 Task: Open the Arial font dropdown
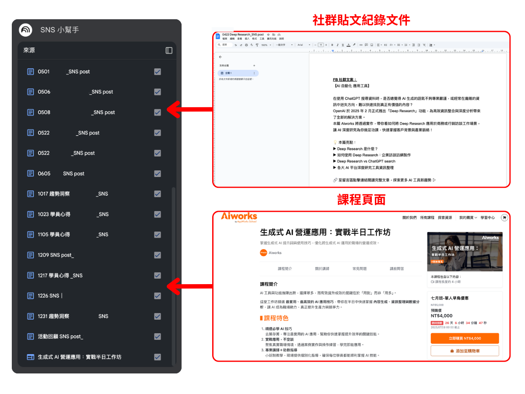[x=304, y=45]
